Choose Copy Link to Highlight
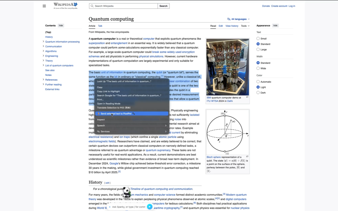This screenshot has height=211, width=338. tap(132, 91)
